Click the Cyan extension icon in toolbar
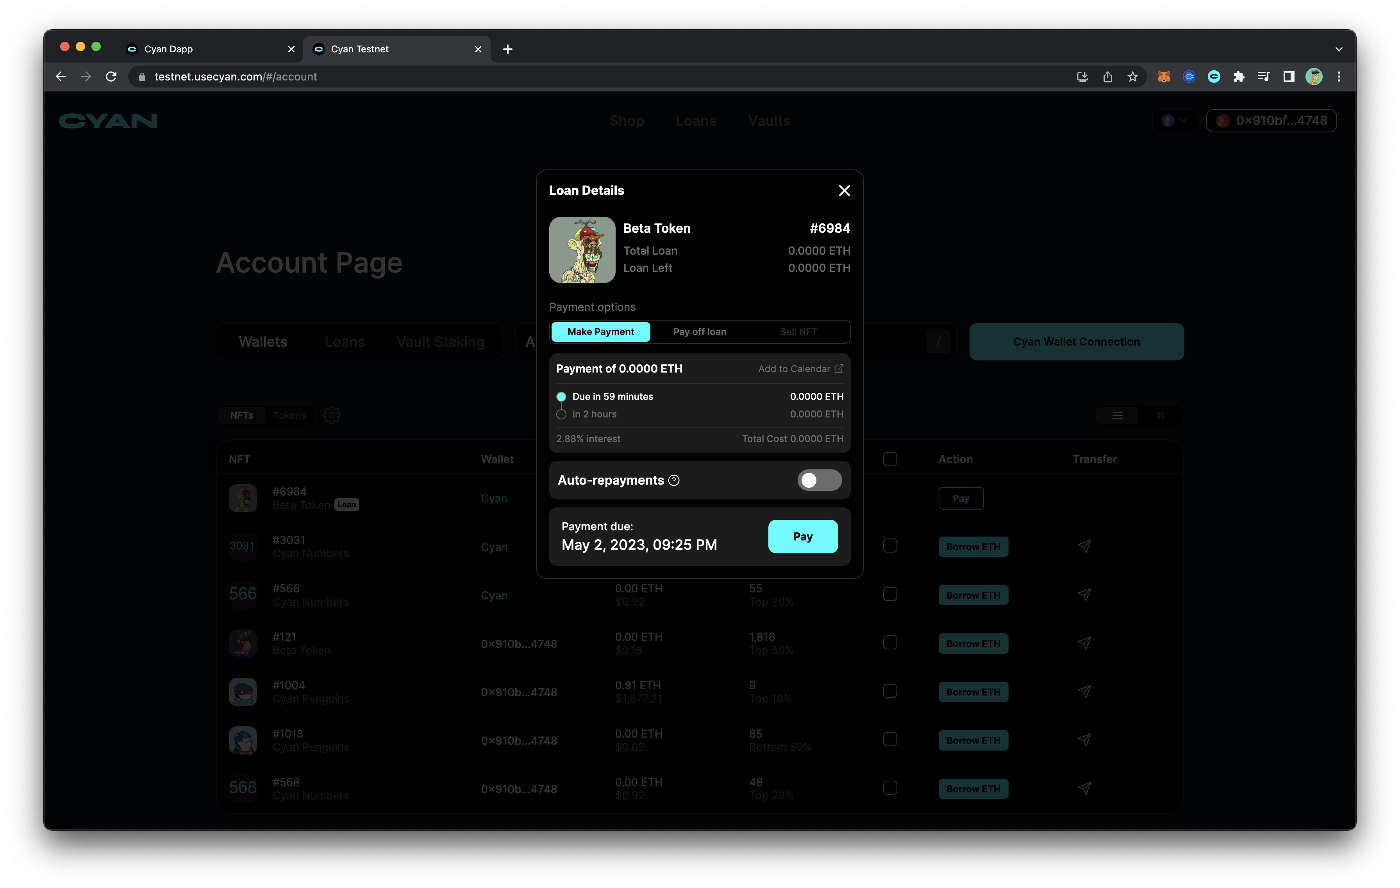 point(1214,77)
